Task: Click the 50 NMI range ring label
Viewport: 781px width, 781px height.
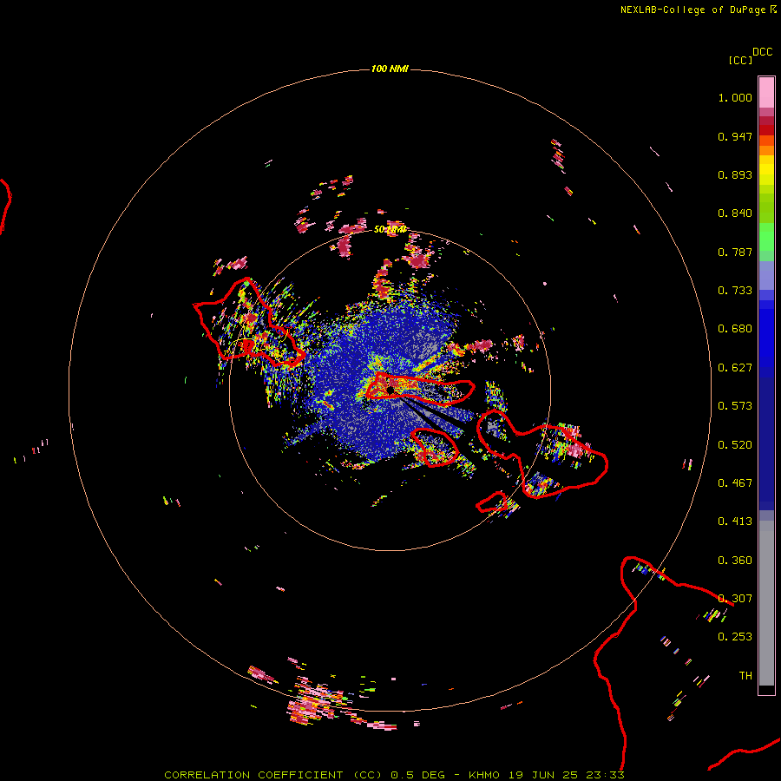Action: [390, 230]
